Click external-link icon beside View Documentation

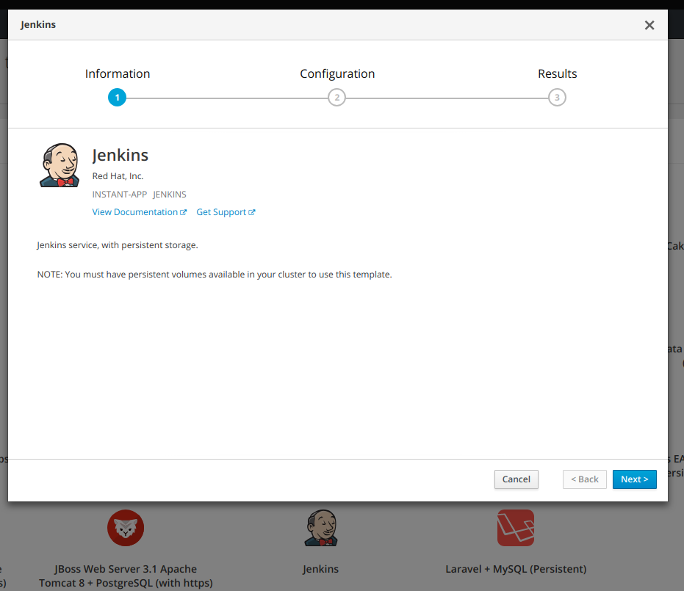pos(184,212)
